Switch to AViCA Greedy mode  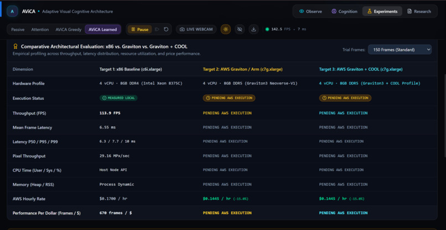(x=68, y=29)
